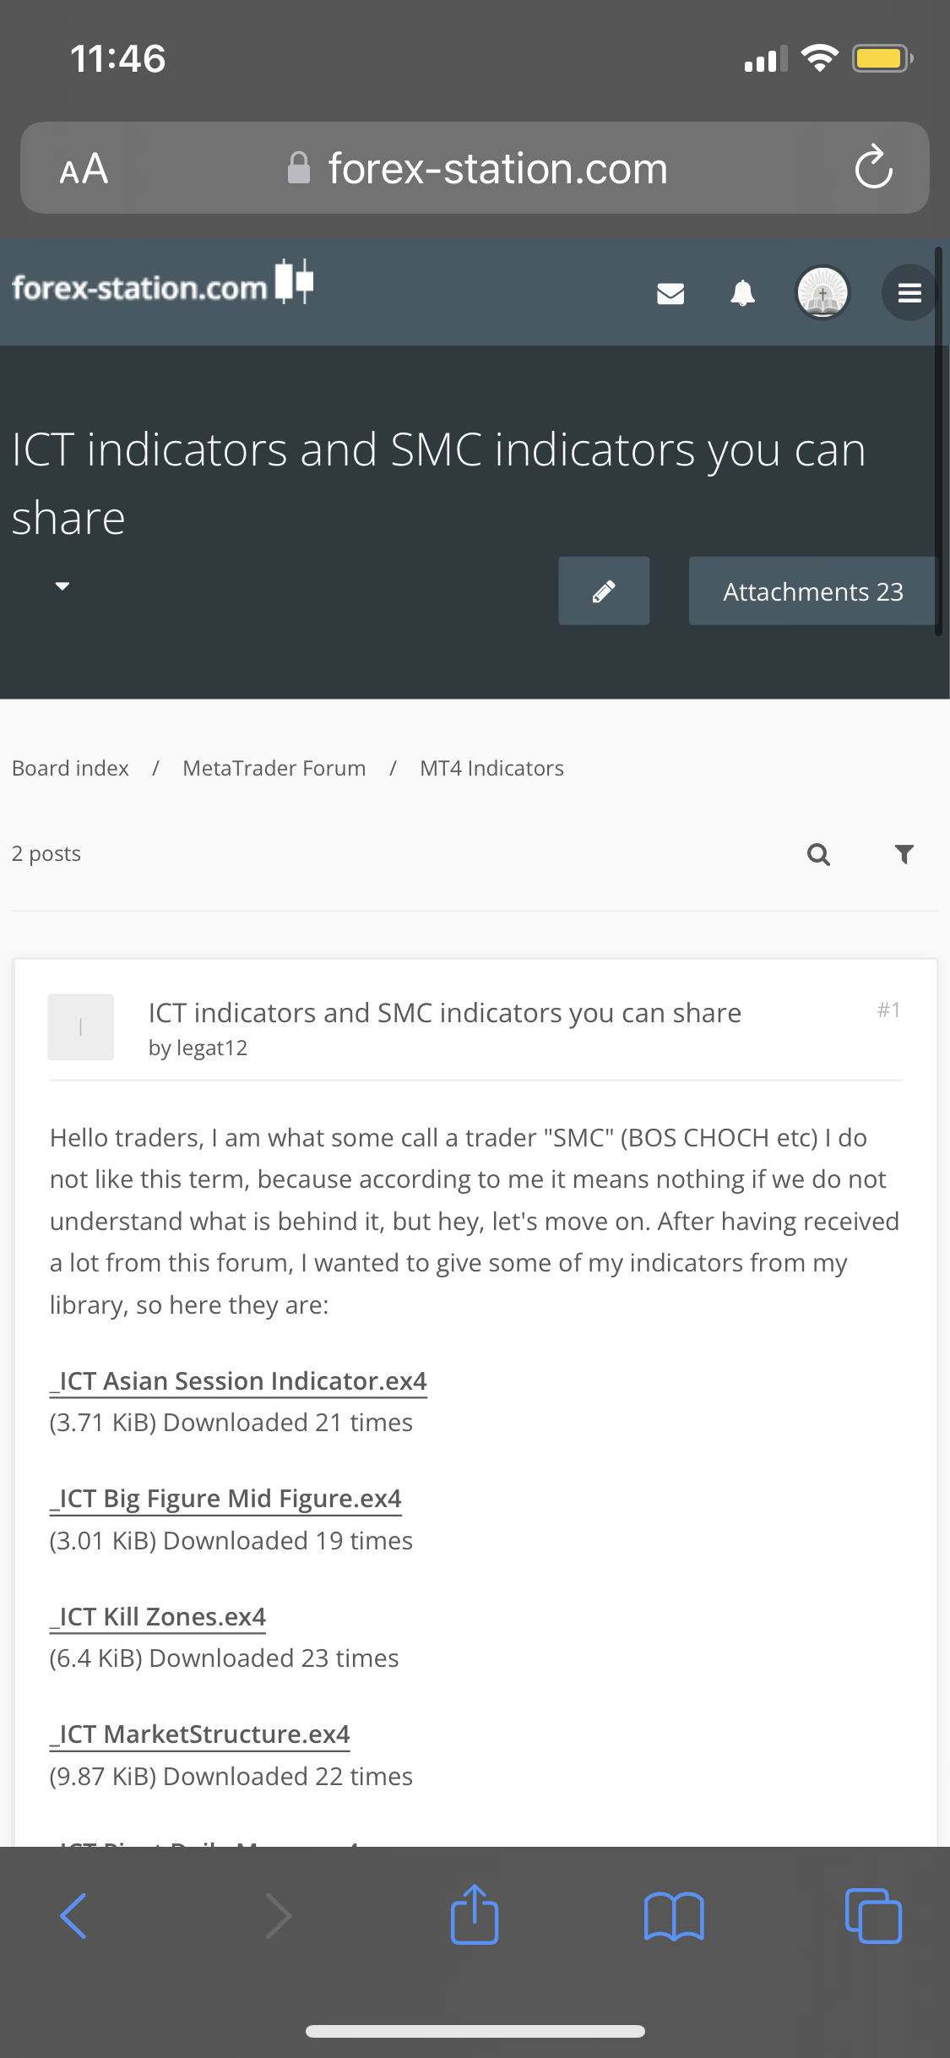Navigate to MetaTrader Forum breadcrumb
This screenshot has width=950, height=2058.
tap(274, 768)
